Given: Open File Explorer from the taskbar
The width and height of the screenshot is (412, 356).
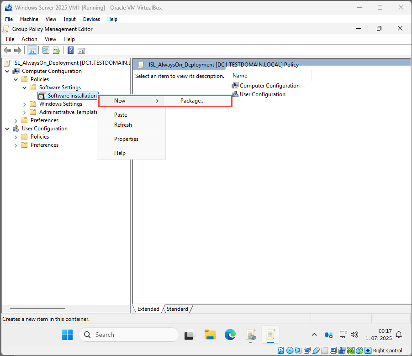Looking at the screenshot, I should point(210,335).
